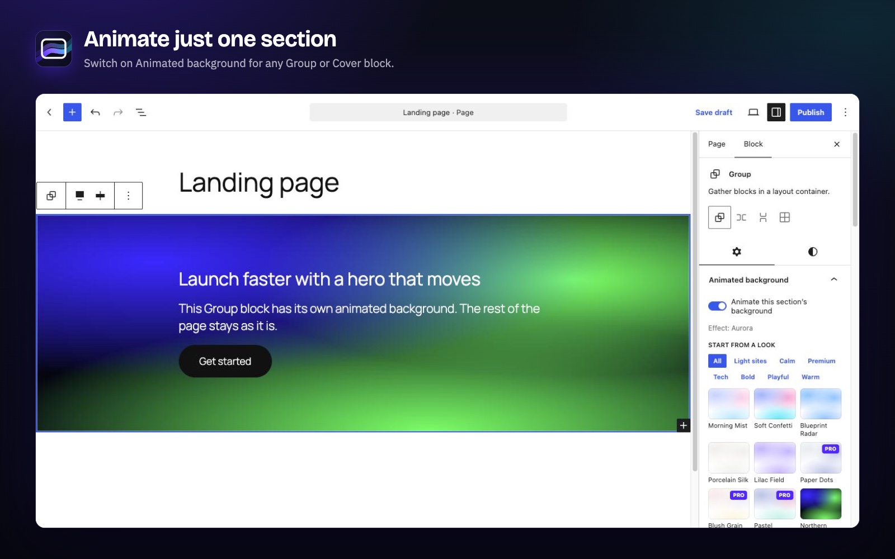The width and height of the screenshot is (895, 559).
Task: Open the blue block inserter plus button
Action: (72, 112)
